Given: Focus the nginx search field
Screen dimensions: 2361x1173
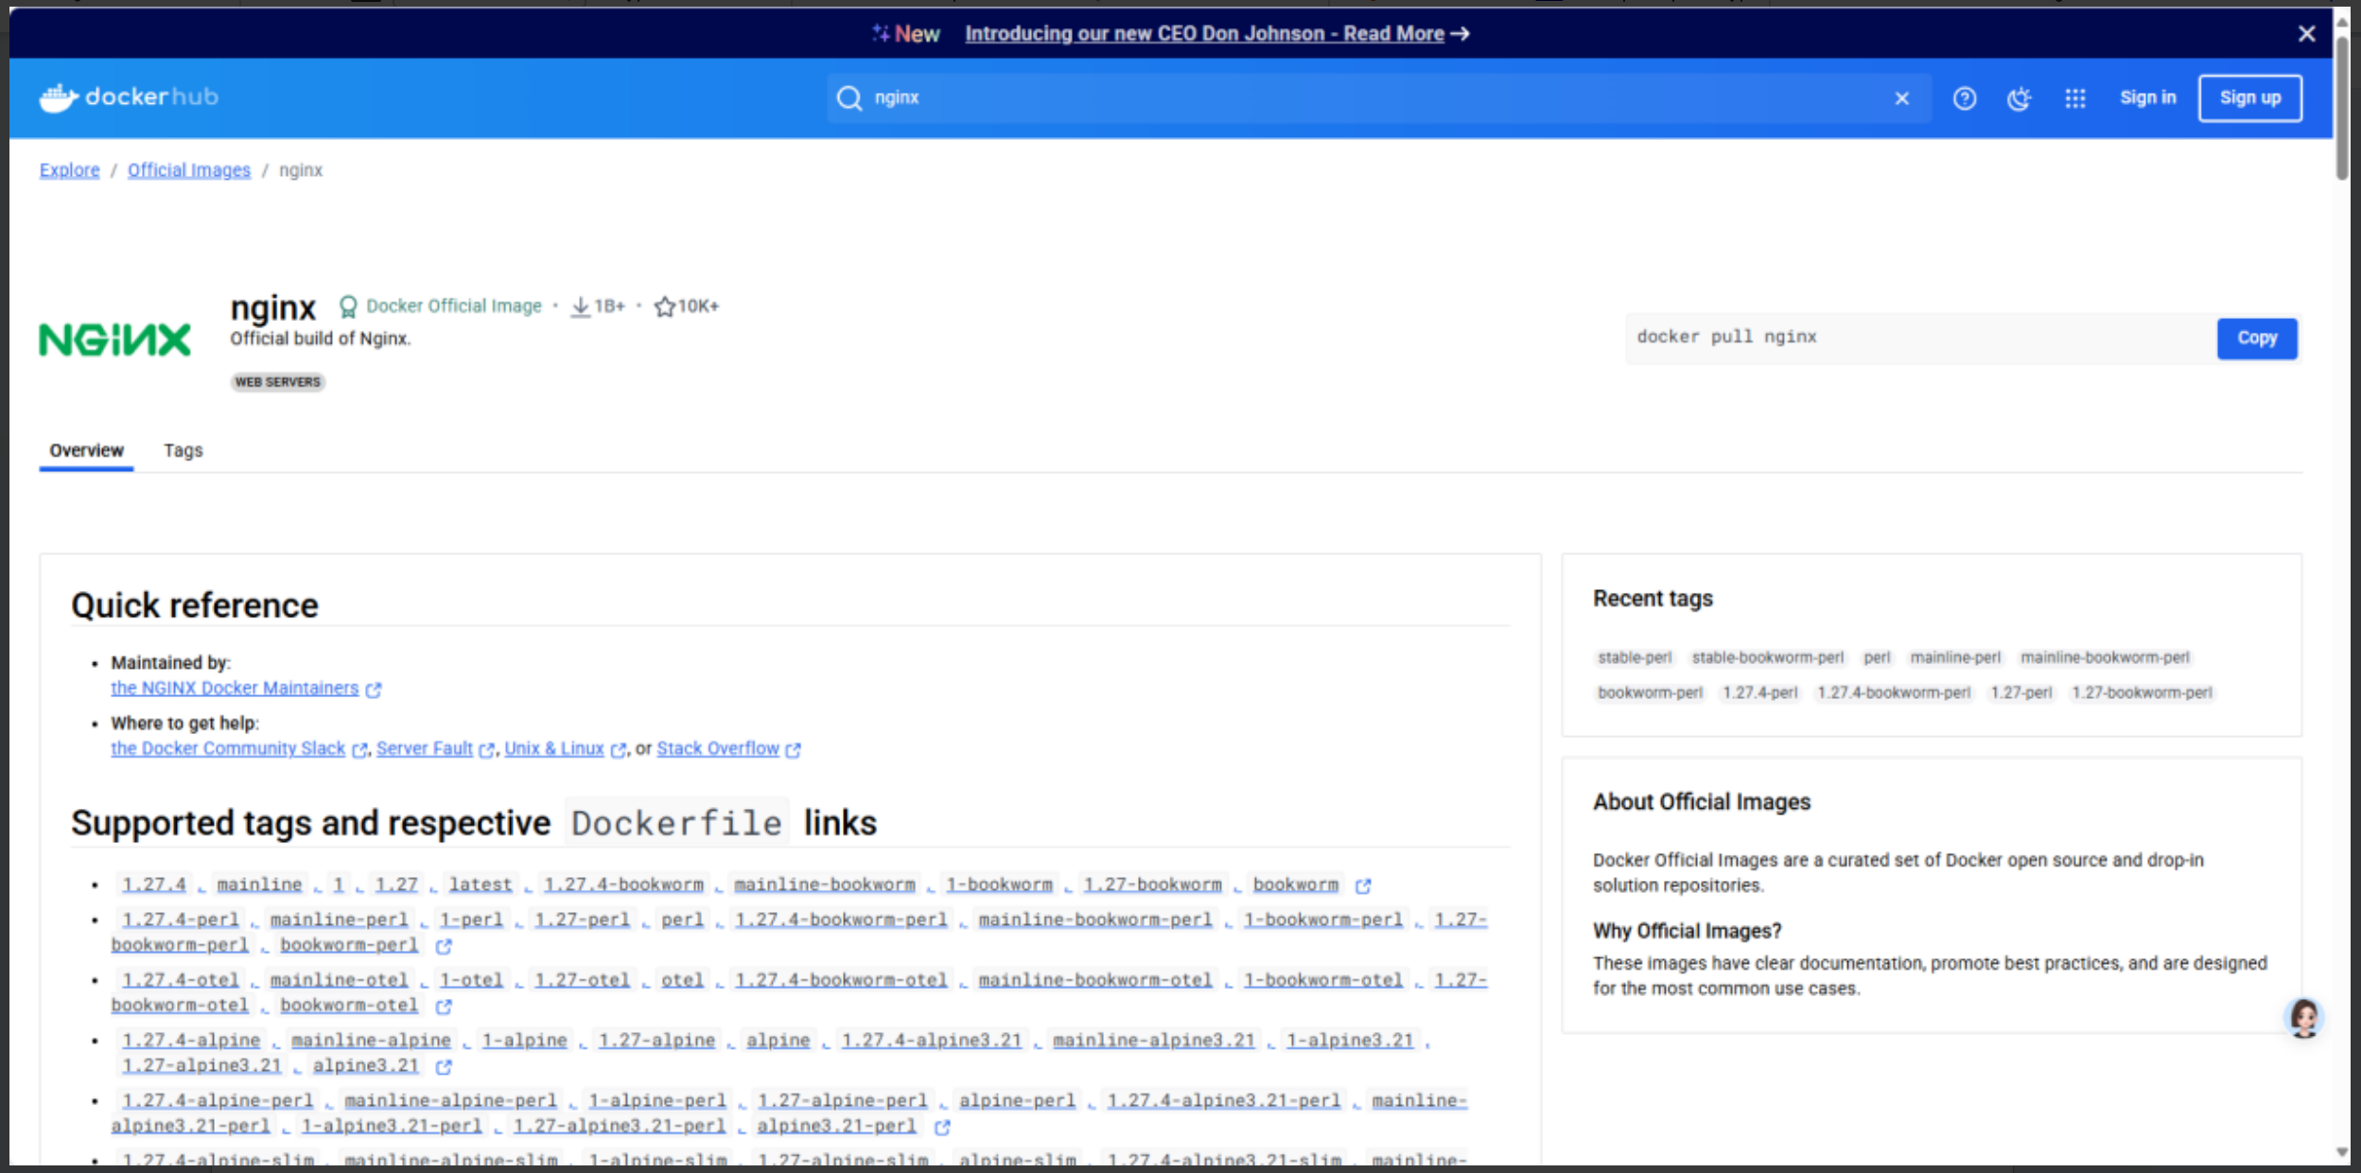Looking at the screenshot, I should (x=1377, y=98).
